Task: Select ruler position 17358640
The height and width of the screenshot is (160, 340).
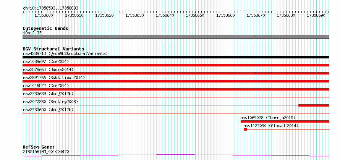Action: (x=165, y=16)
